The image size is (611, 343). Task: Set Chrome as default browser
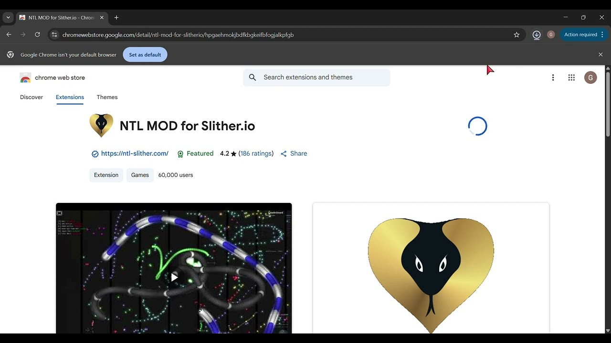(x=145, y=55)
